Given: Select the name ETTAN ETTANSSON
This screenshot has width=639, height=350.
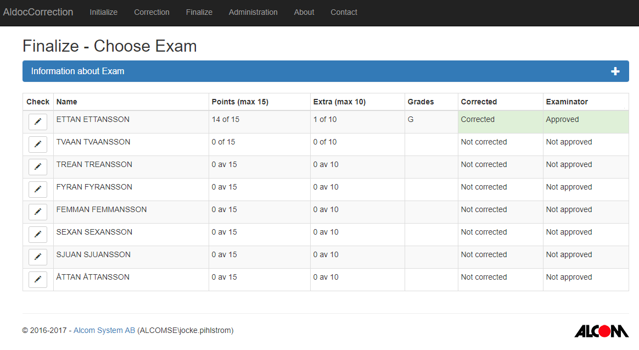Looking at the screenshot, I should (x=93, y=120).
